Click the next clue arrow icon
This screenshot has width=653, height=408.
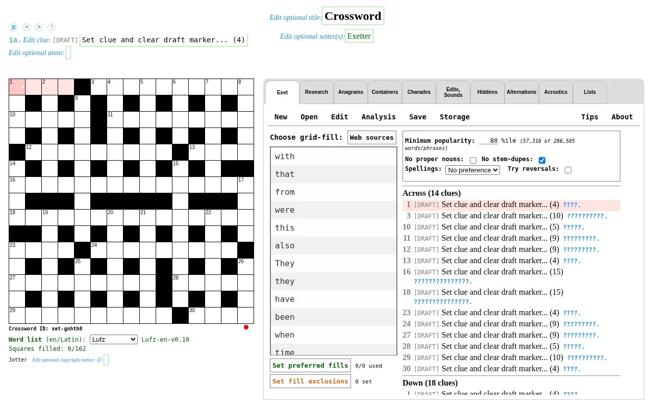coord(39,27)
